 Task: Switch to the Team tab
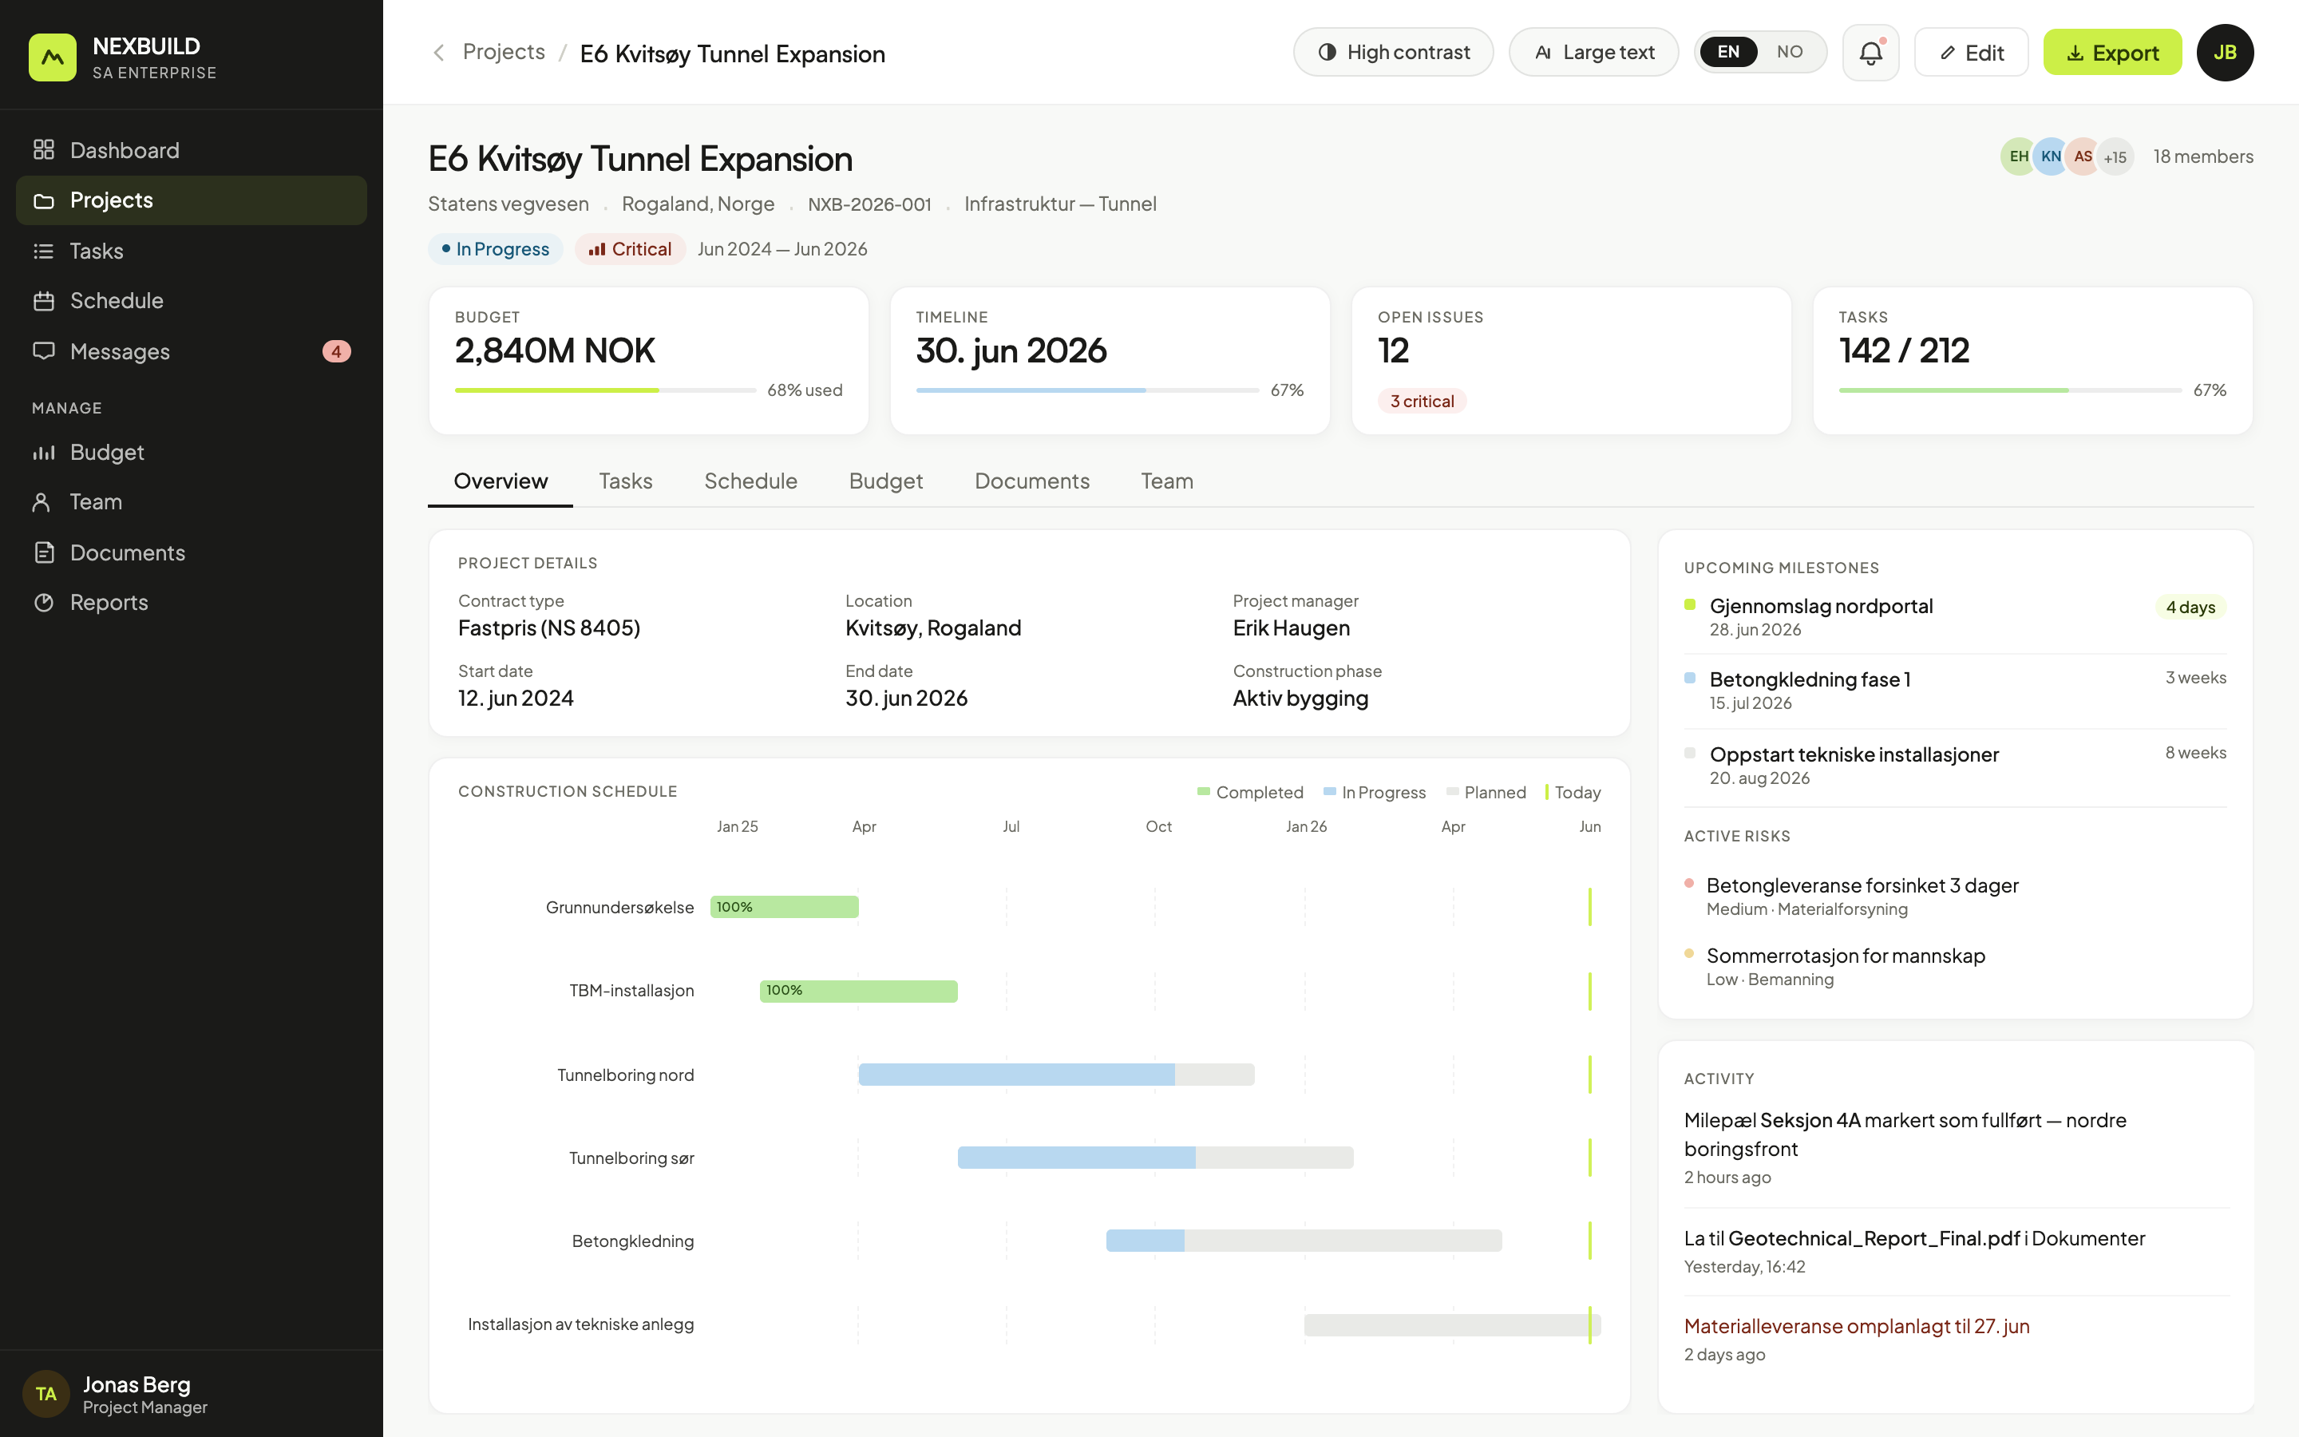pos(1166,481)
